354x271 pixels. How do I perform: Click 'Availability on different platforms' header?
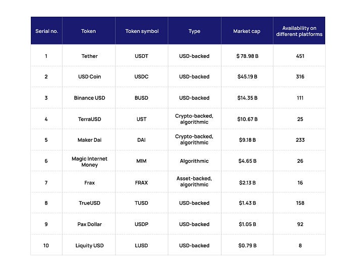(299, 31)
